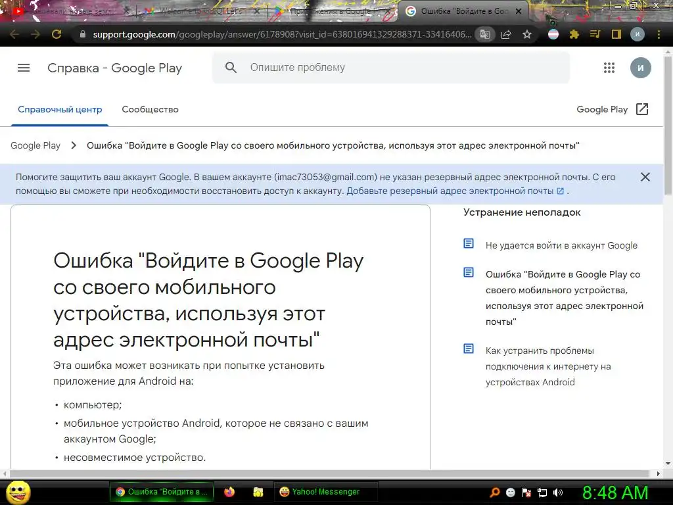Open the Chrome three-dot menu
This screenshot has width=673, height=505.
pyautogui.click(x=659, y=34)
